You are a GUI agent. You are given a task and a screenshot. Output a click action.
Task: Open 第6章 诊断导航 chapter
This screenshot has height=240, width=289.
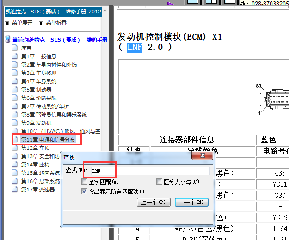click(x=39, y=98)
